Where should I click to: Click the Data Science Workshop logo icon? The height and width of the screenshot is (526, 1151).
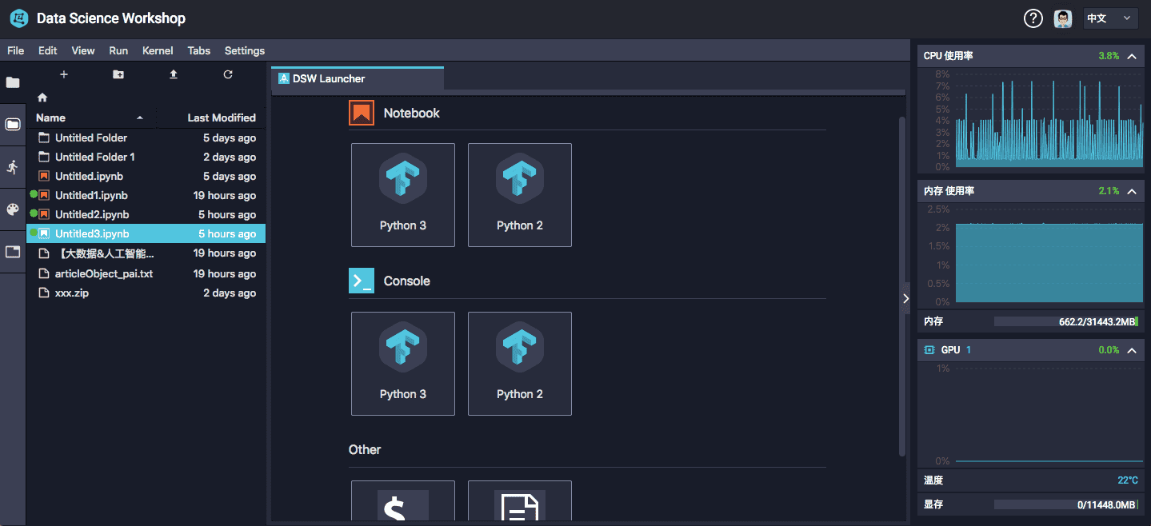(x=19, y=18)
